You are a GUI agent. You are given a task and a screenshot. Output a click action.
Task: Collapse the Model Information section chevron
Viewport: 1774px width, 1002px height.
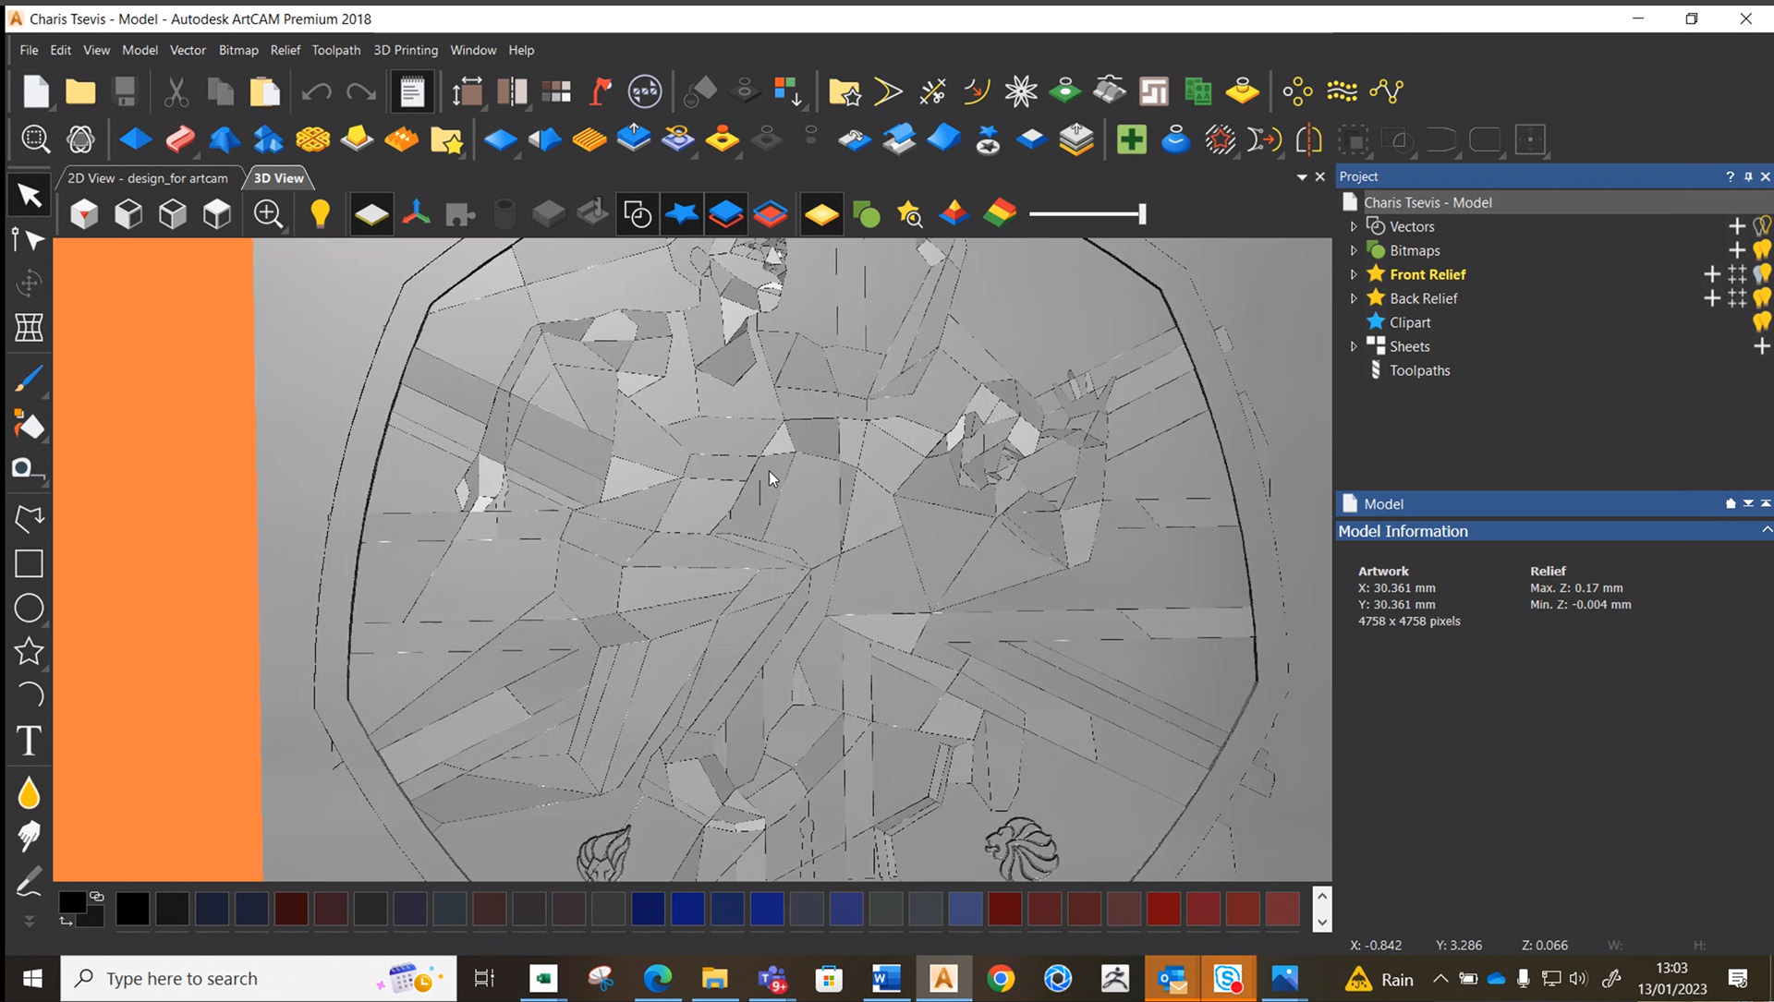(1766, 530)
